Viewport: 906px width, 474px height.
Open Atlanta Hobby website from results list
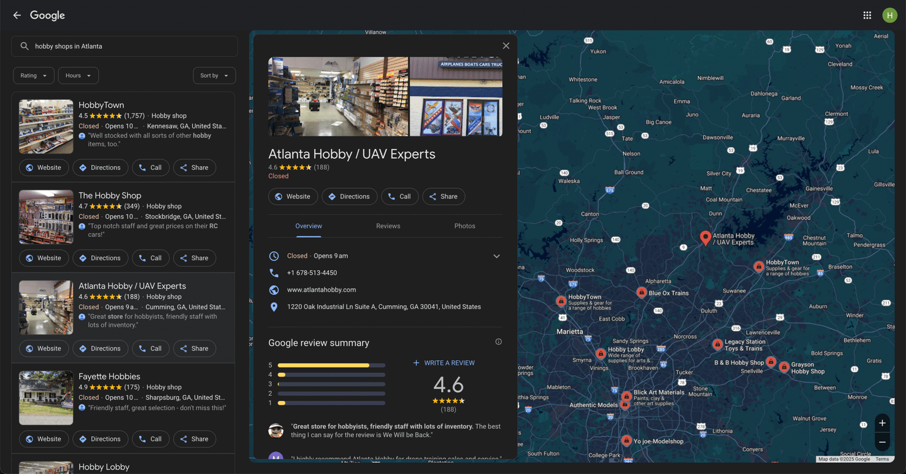44,348
